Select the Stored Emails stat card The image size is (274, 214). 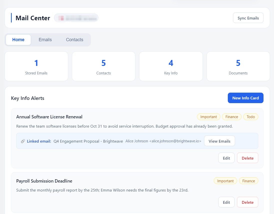point(36,66)
